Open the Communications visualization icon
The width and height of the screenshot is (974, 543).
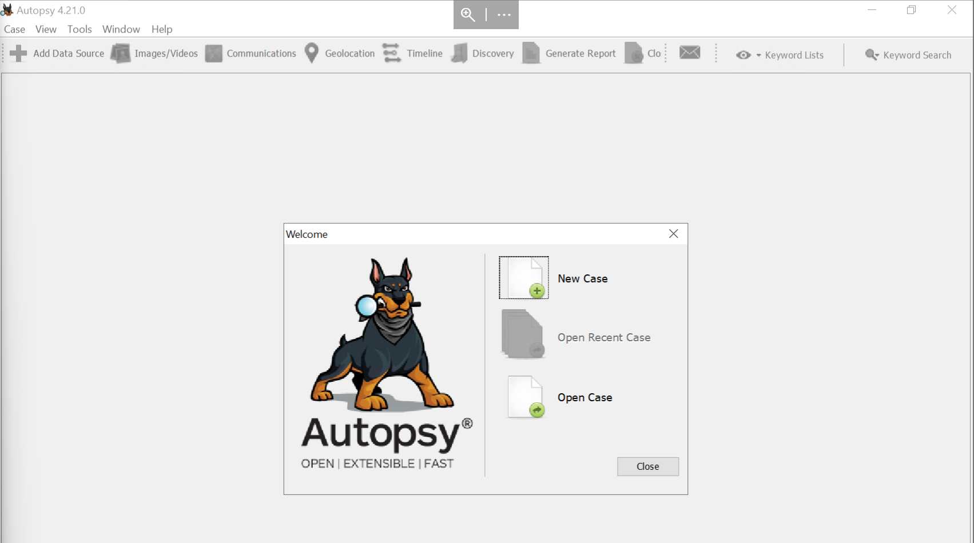[x=213, y=53]
